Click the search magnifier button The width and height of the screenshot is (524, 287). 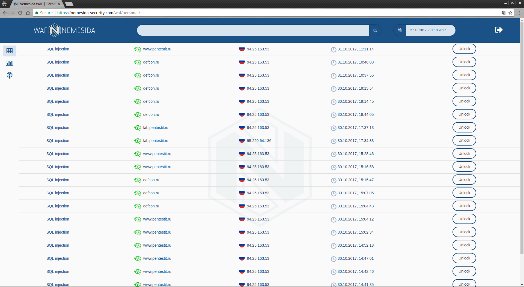(375, 30)
